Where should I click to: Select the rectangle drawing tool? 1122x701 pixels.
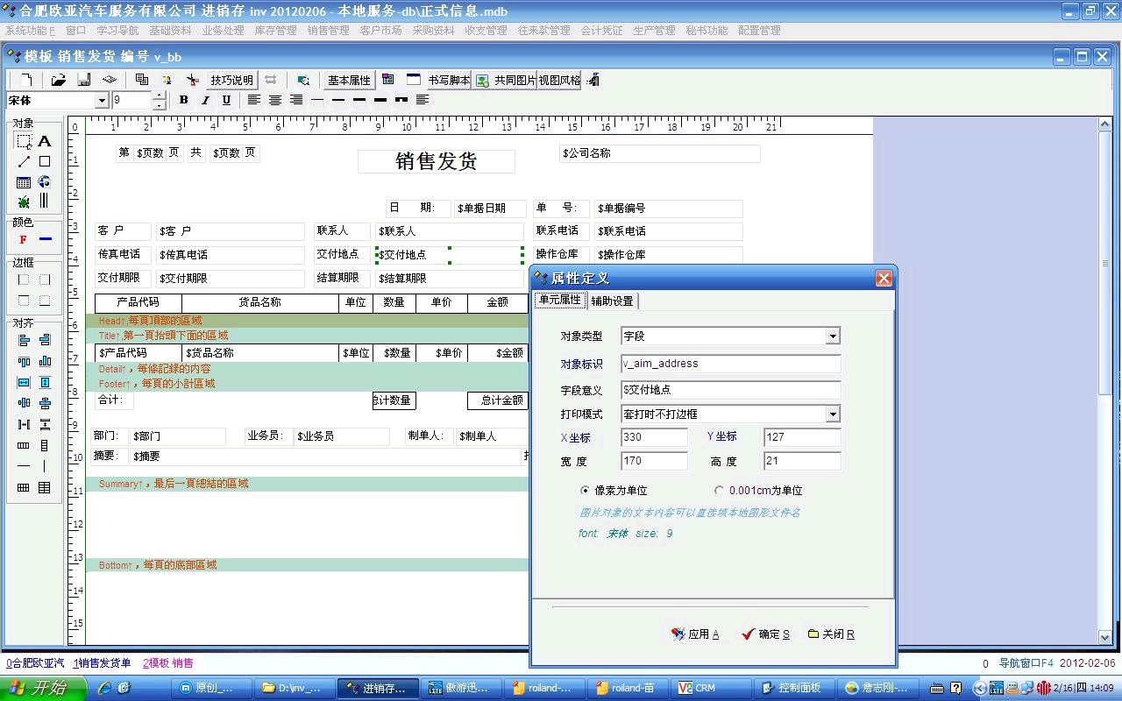[x=45, y=161]
